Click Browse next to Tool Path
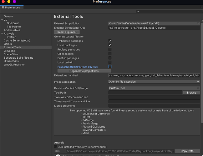Viewport: 203px width, 156px height. coord(191,93)
